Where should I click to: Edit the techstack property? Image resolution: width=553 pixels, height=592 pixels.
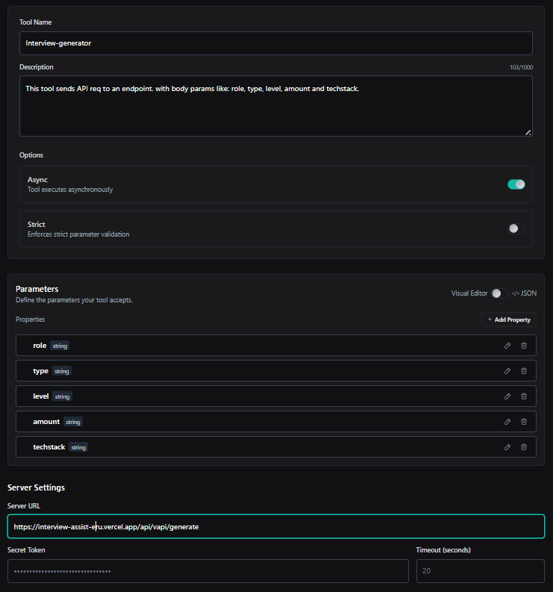(507, 447)
